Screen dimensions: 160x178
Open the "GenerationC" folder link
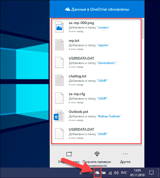(x=107, y=63)
